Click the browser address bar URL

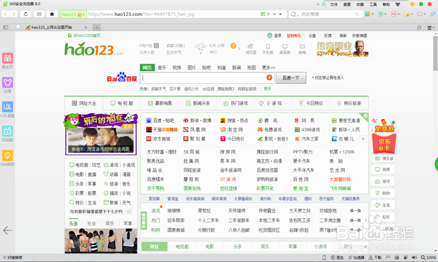click(x=141, y=14)
